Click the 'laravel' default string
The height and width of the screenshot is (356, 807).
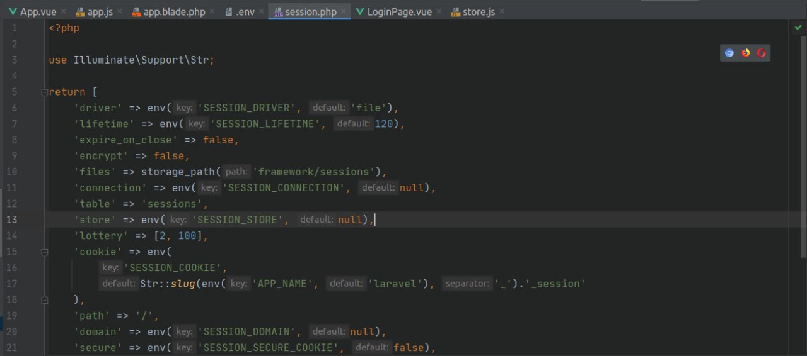(394, 284)
